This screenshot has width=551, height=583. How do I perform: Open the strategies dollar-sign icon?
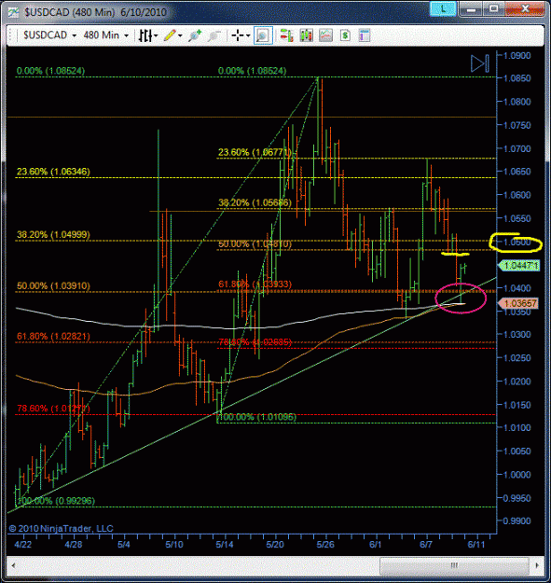[x=346, y=35]
